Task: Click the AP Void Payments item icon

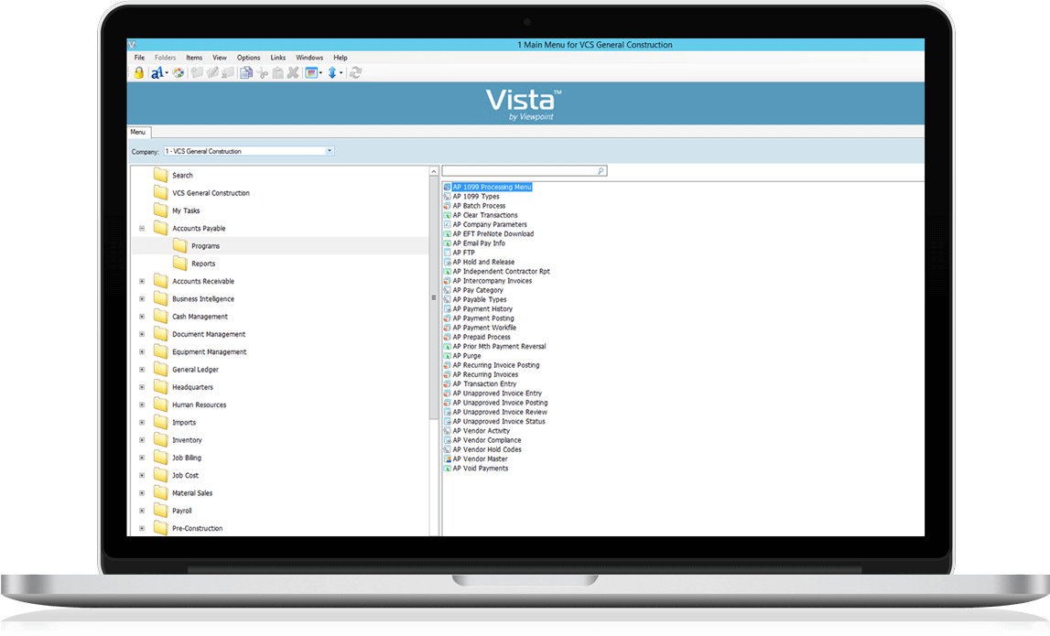Action: tap(448, 469)
